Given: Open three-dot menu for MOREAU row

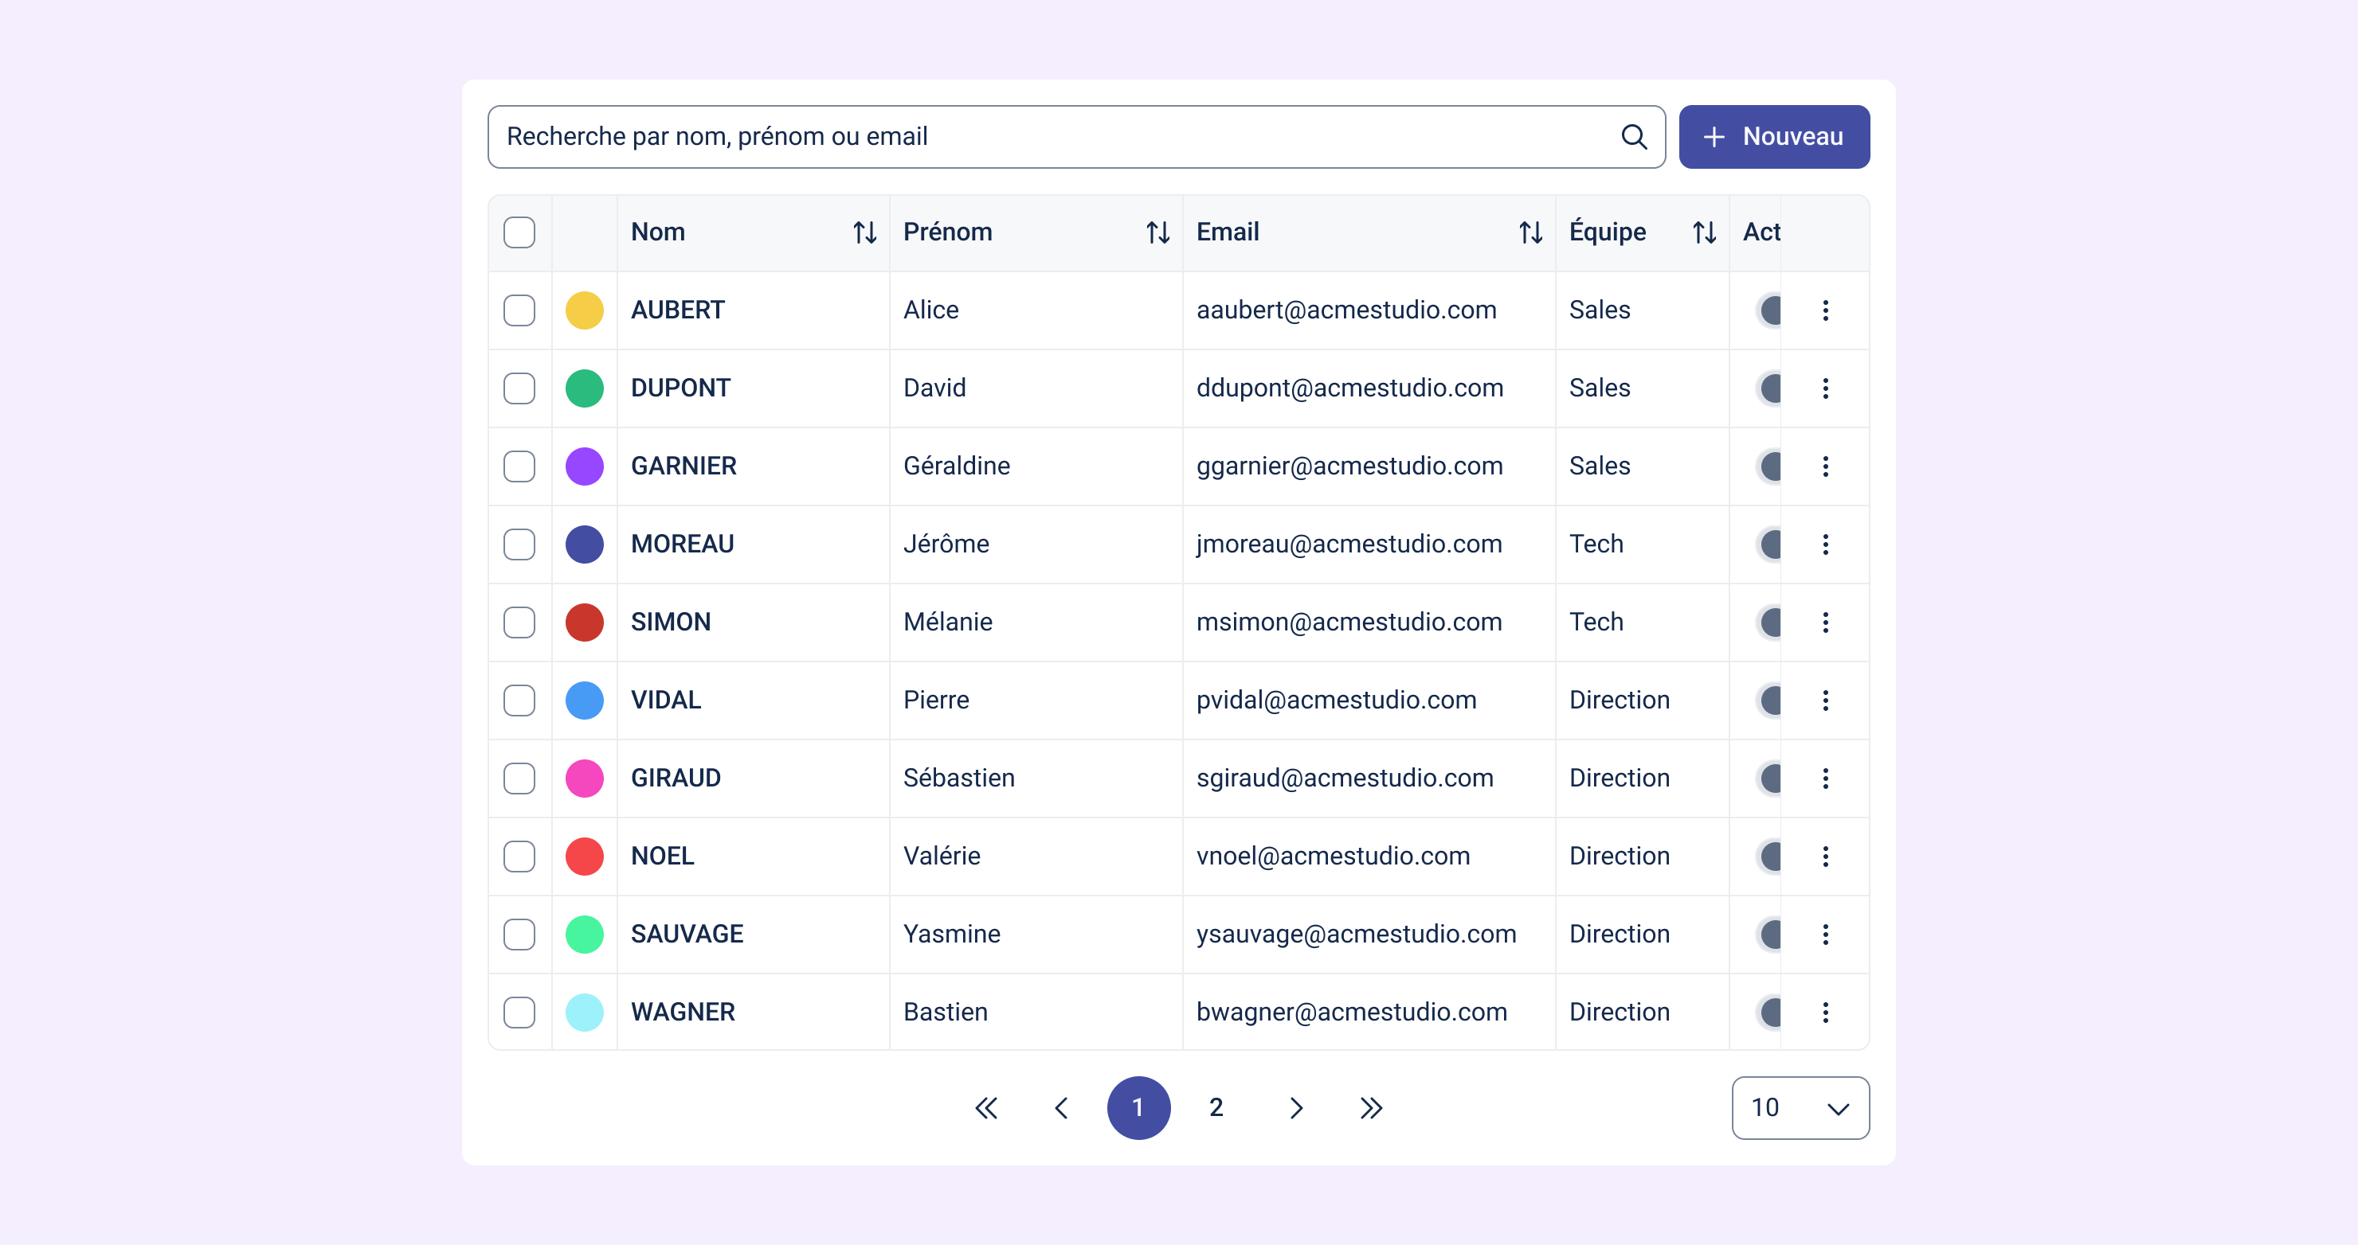Looking at the screenshot, I should point(1824,544).
